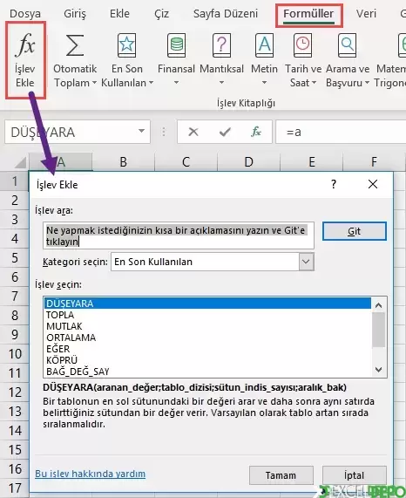Click the formula bar cancel X icon
The width and height of the screenshot is (406, 498).
(193, 132)
